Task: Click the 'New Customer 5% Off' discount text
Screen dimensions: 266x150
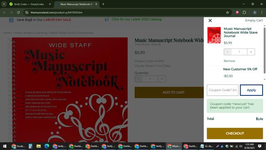Action: click(240, 69)
